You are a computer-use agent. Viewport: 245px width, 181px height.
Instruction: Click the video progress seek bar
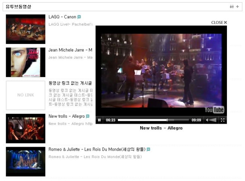tap(153, 120)
